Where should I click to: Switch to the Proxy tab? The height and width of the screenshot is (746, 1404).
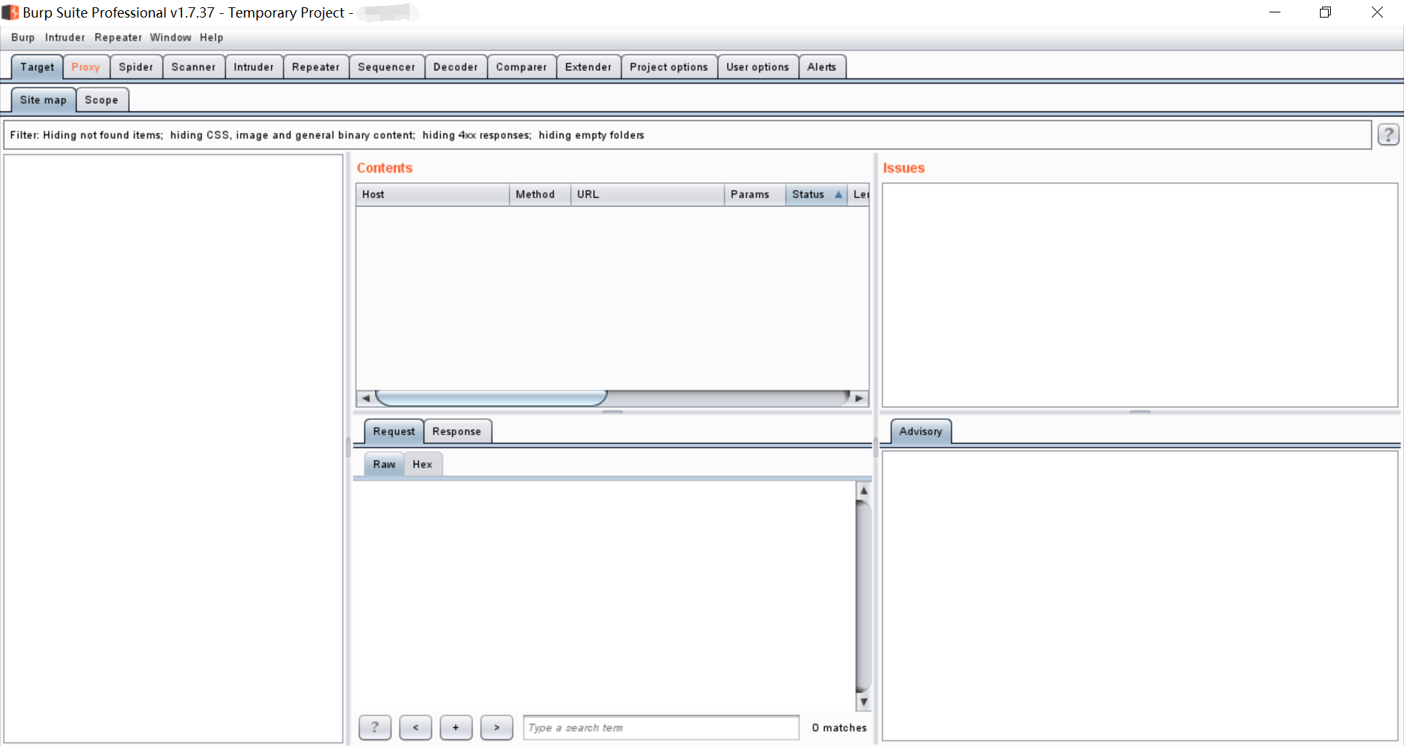(x=86, y=67)
